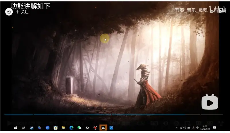230x133 pixels.
Task: Open Task View on the taskbar
Action: pos(23,128)
